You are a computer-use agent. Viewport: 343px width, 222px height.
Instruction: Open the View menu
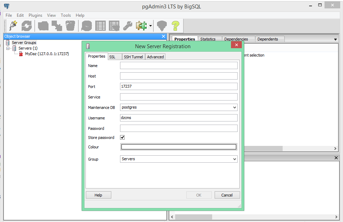(x=51, y=15)
